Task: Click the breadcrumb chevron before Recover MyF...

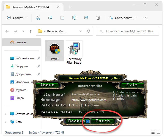Action: click(44, 31)
